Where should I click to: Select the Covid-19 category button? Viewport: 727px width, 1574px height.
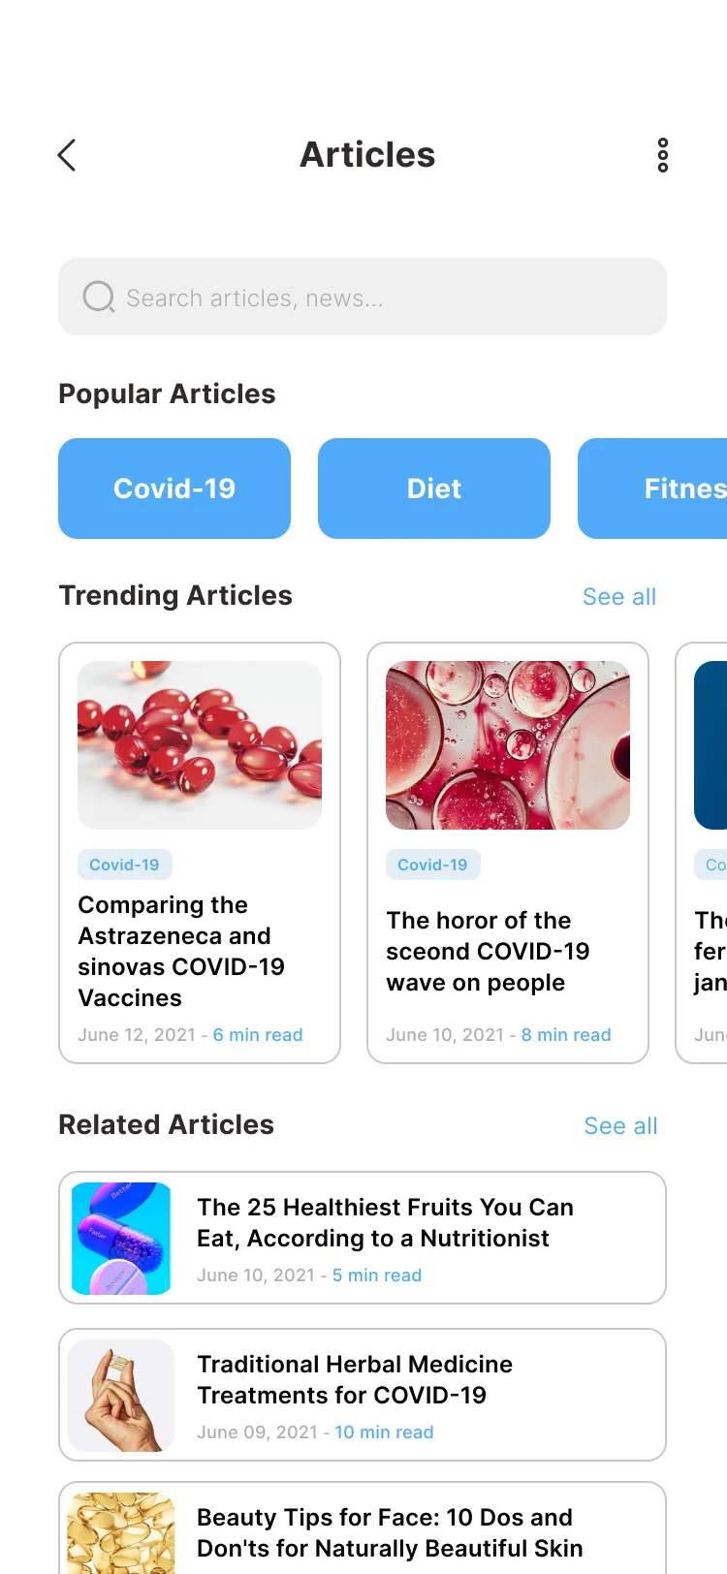pos(174,488)
